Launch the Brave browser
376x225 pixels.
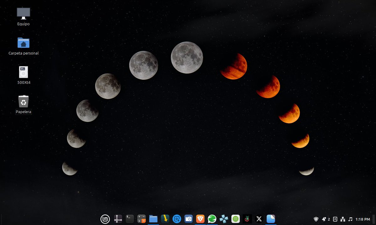pos(200,219)
